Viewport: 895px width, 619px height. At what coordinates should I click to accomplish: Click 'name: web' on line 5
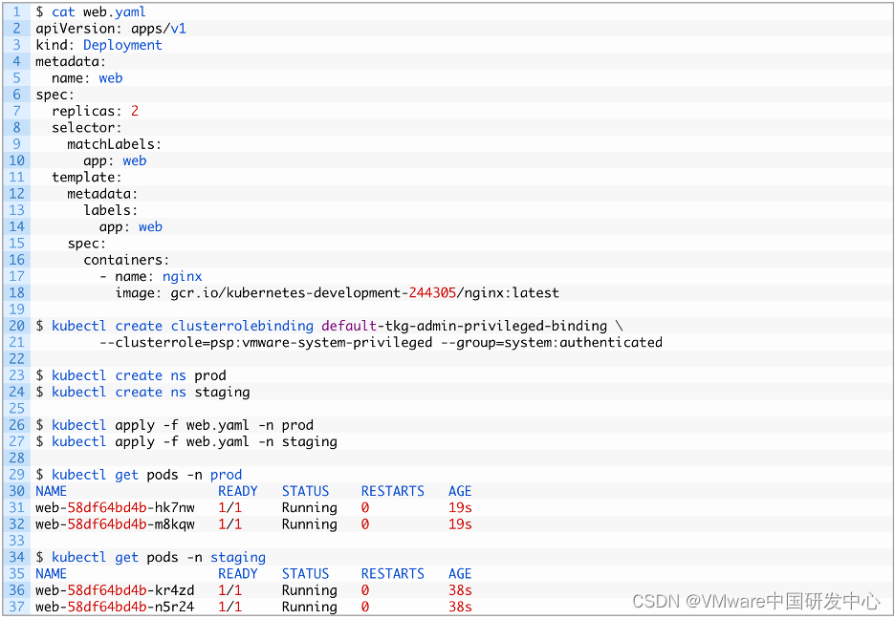(x=87, y=78)
